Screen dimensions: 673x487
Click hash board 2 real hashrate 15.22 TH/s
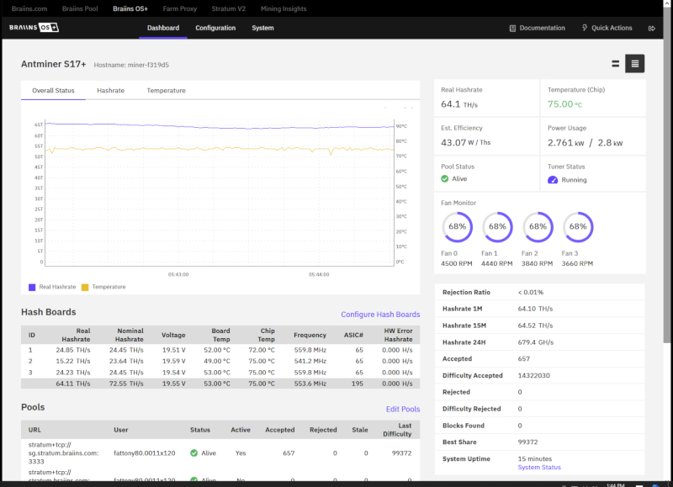[73, 362]
